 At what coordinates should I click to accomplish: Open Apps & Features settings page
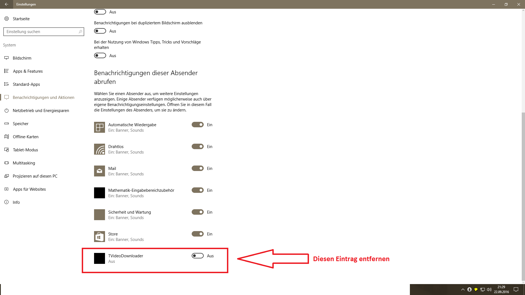pyautogui.click(x=28, y=71)
